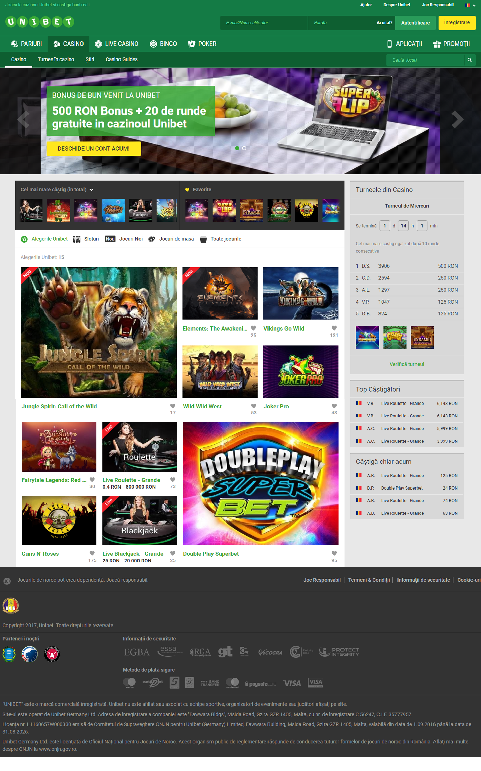Focus the Caută jocuri search field
Viewport: 481px width, 771px height.
(425, 60)
